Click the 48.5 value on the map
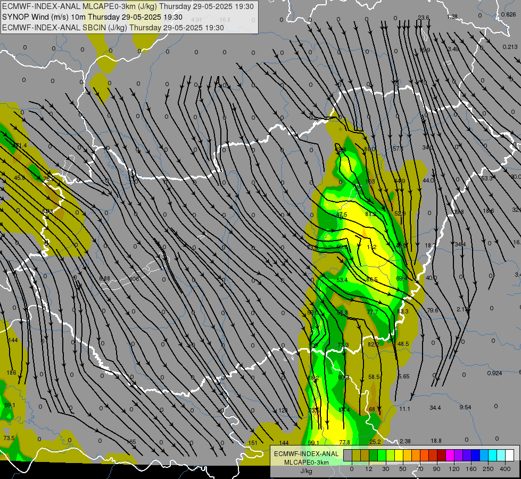The width and height of the screenshot is (521, 479). point(403,344)
